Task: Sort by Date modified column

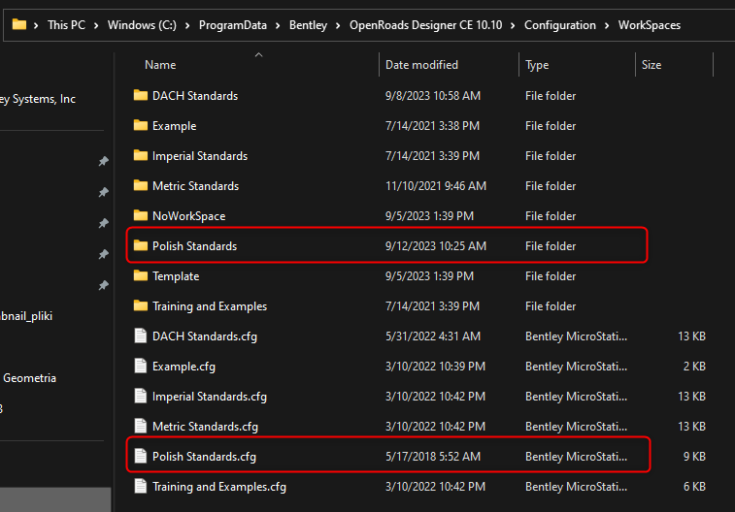Action: point(421,65)
